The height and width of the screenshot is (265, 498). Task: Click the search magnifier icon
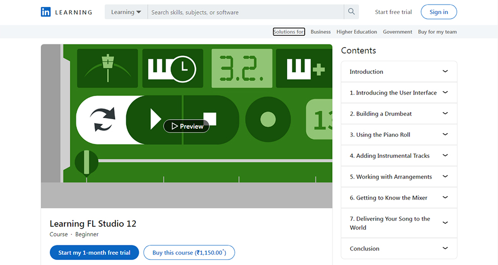click(x=351, y=12)
